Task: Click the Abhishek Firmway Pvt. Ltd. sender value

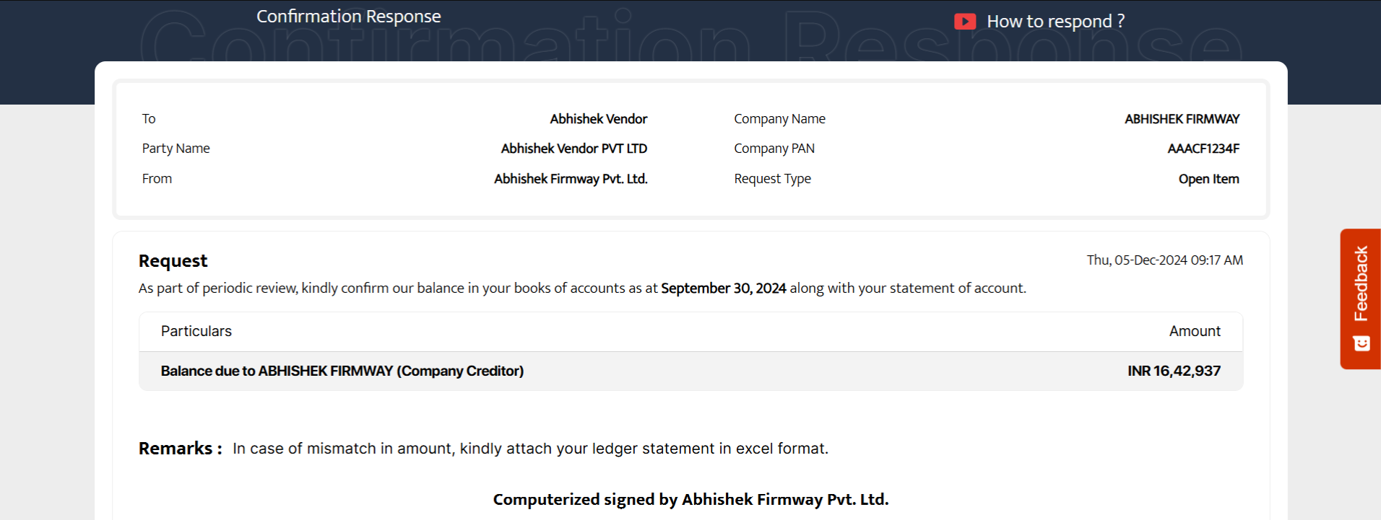Action: pos(570,179)
